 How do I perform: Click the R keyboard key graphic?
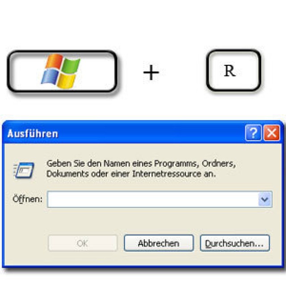click(234, 71)
